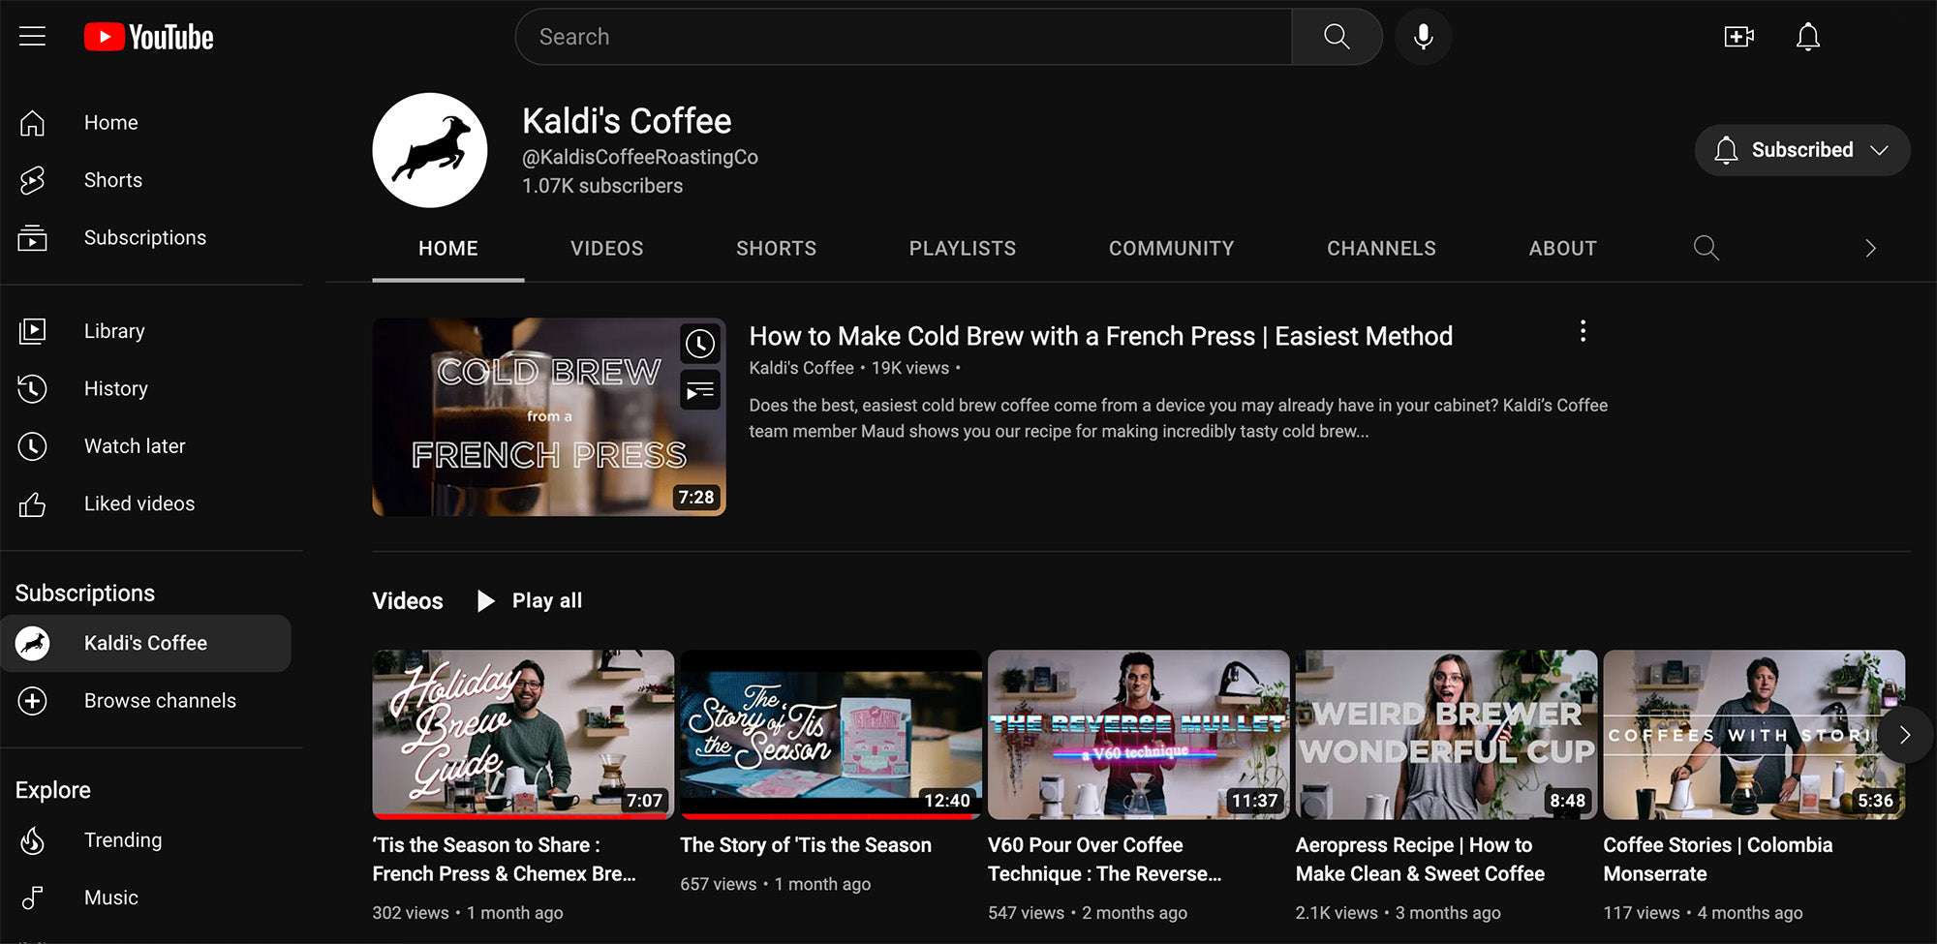Open the Reverse Mullet V60 thumbnail

[x=1139, y=735]
